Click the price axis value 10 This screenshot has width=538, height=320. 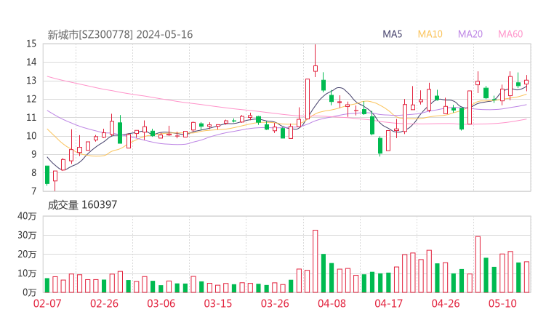pyautogui.click(x=31, y=136)
